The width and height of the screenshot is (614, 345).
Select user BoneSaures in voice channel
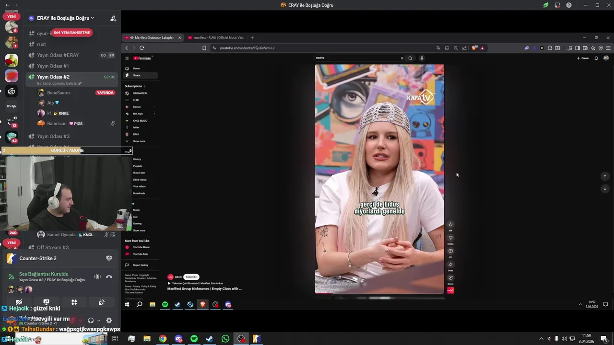59,92
